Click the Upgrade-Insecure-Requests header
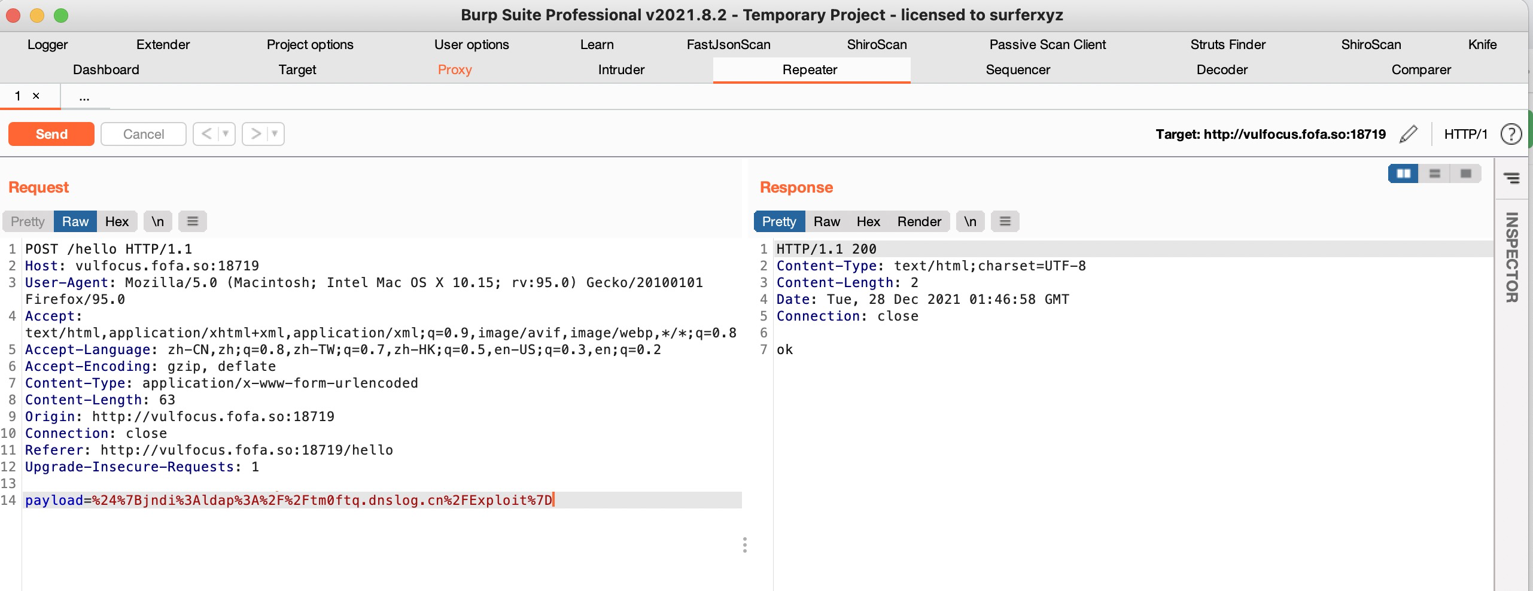Image resolution: width=1533 pixels, height=591 pixels. tap(142, 467)
